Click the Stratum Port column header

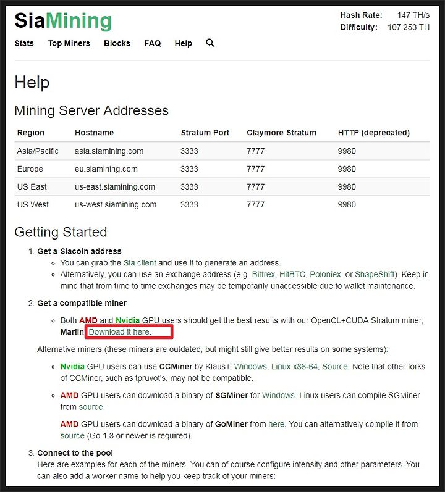[x=205, y=133]
